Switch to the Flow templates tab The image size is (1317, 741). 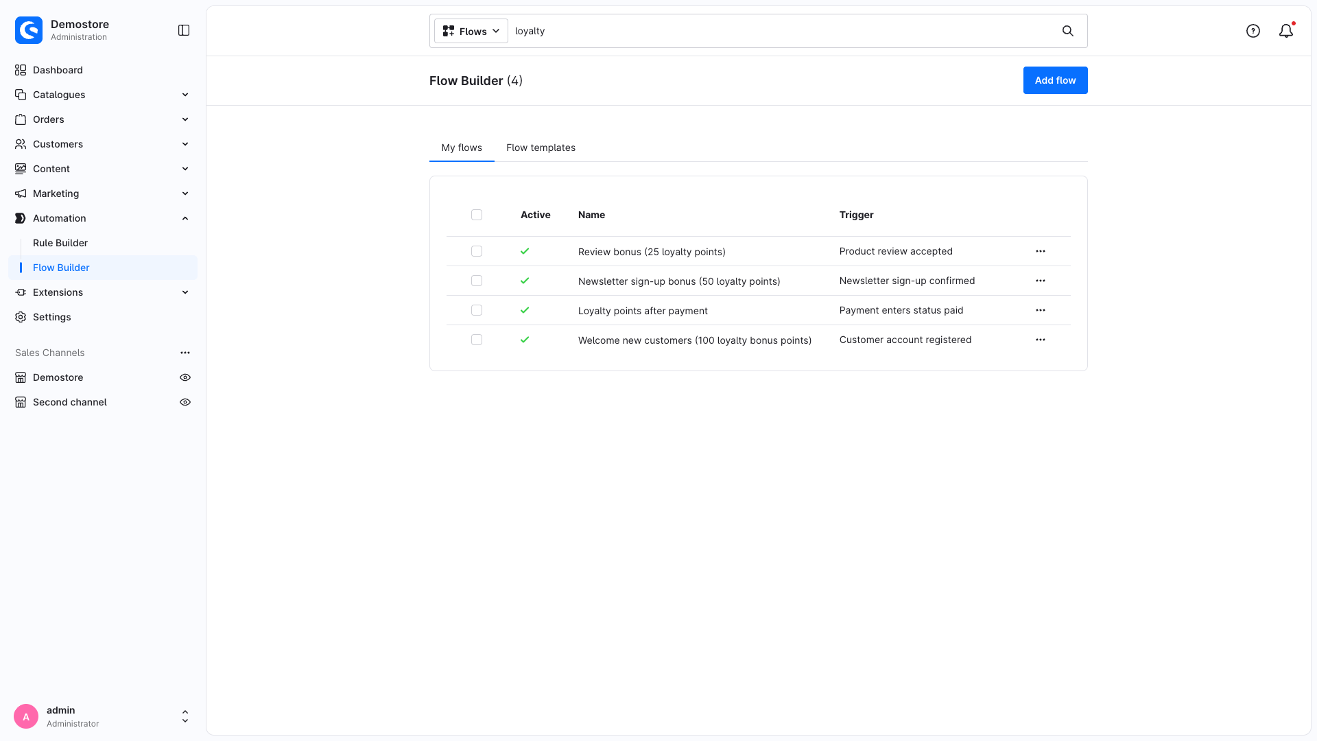(541, 148)
